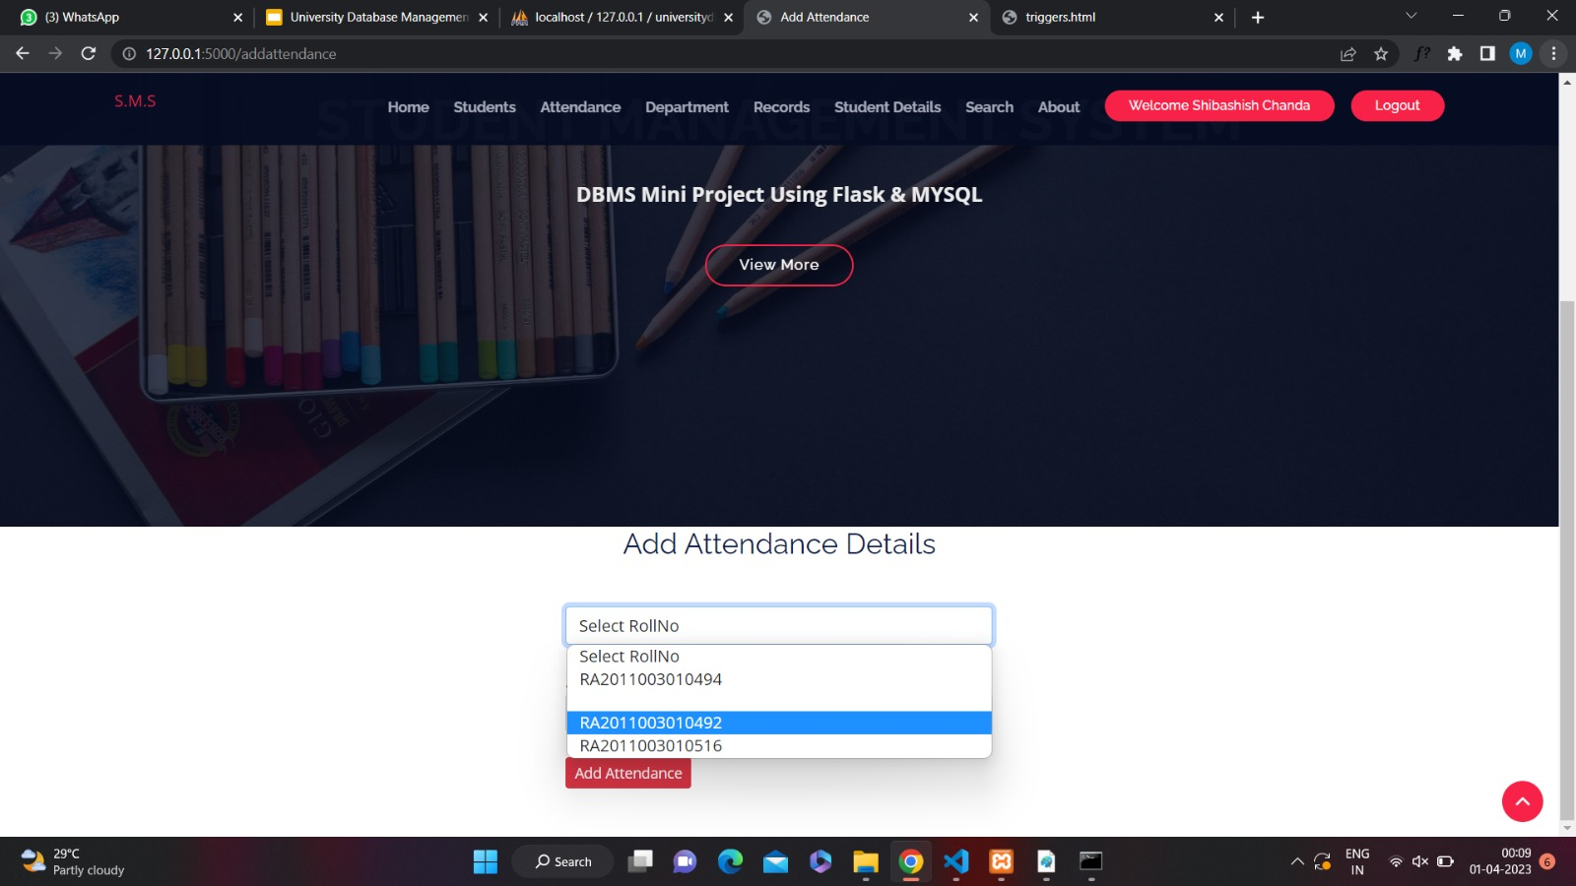Open the f? extension icon
Viewport: 1576px width, 886px height.
tap(1421, 54)
